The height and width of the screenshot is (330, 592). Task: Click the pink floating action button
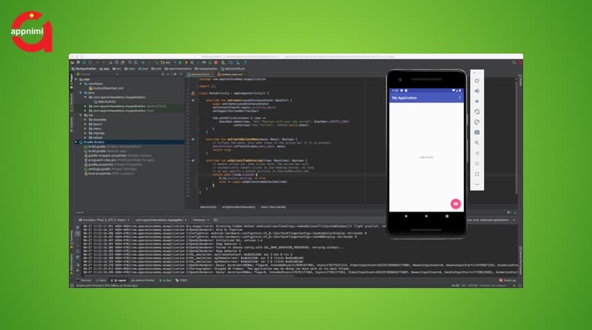[455, 203]
